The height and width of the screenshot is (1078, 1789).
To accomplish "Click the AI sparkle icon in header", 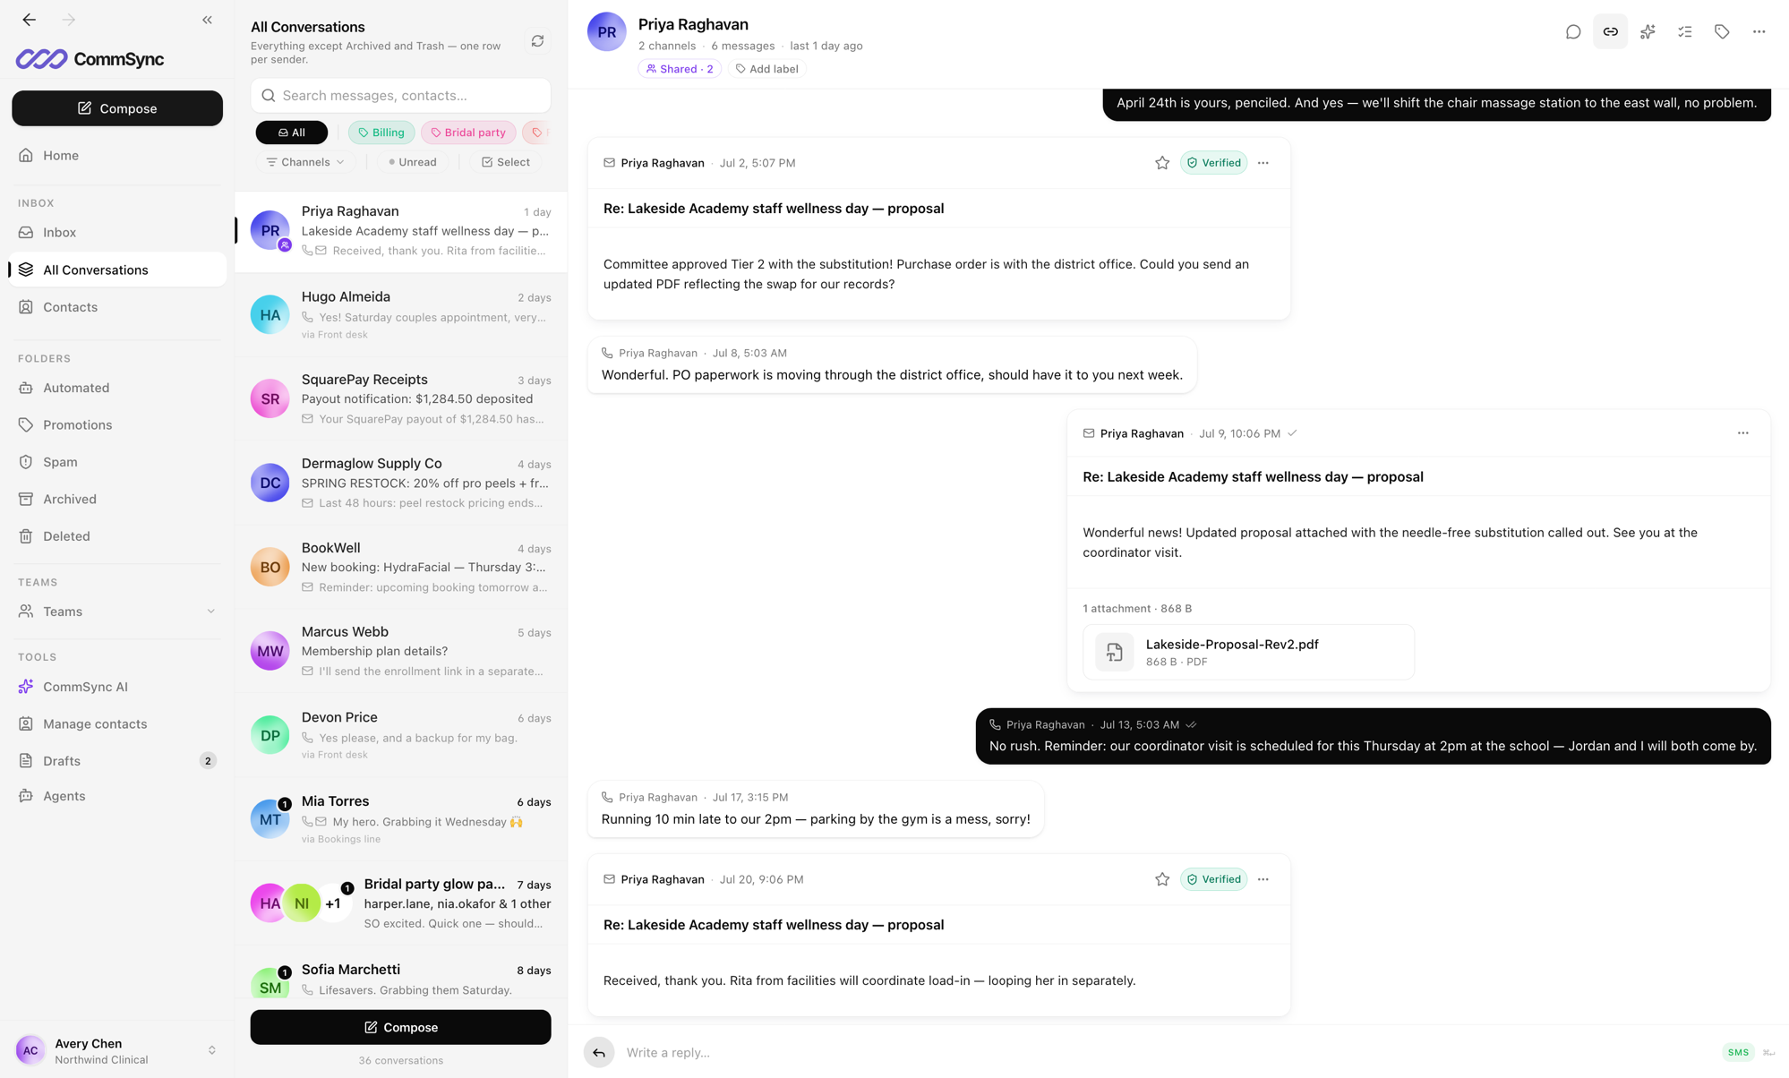I will click(x=1648, y=32).
